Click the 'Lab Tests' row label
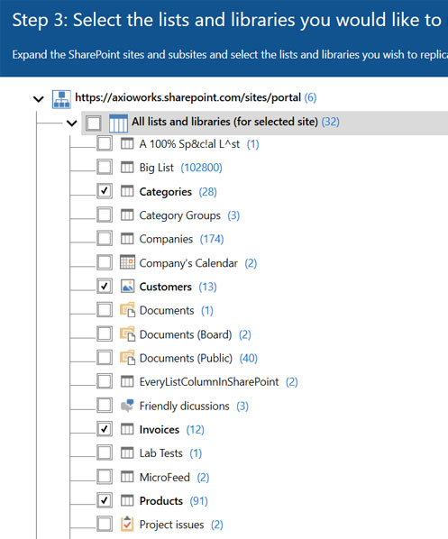Image resolution: width=448 pixels, height=539 pixels. [161, 453]
